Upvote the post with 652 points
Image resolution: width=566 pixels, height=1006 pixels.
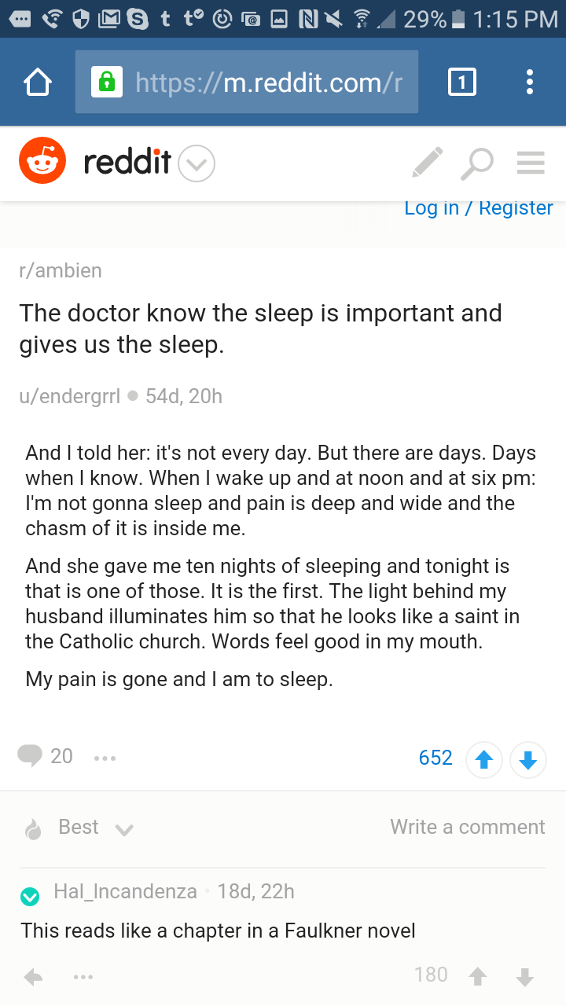483,760
